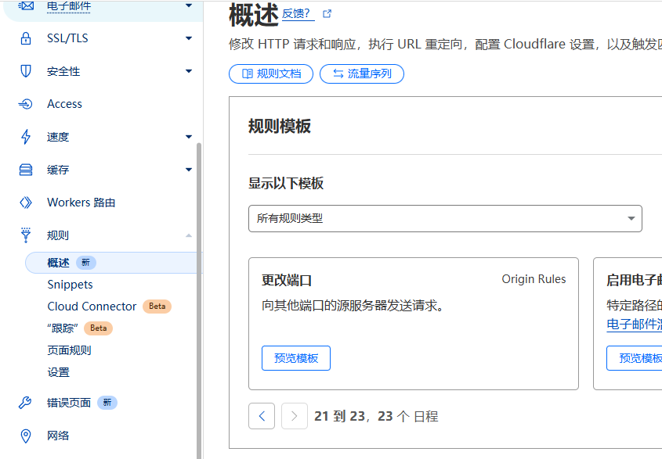Collapse the 规则 submenu arrow
This screenshot has height=459, width=662.
tap(189, 235)
